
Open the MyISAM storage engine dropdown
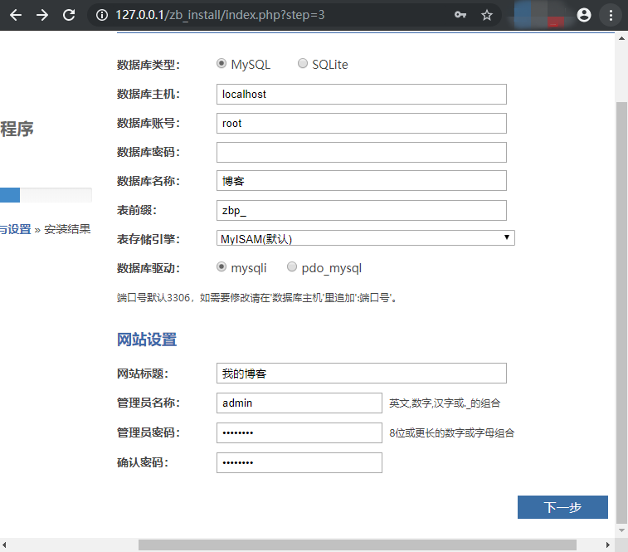point(365,238)
